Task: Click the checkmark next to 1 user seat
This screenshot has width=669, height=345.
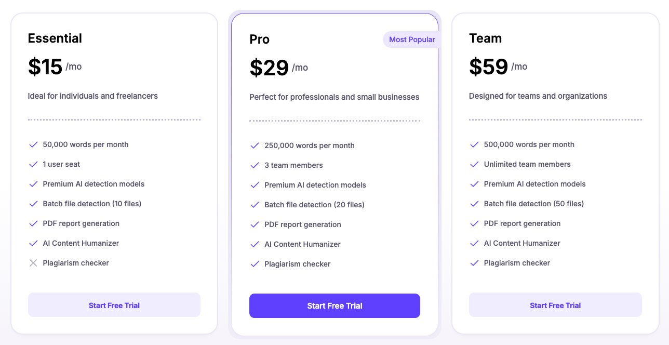Action: pos(33,164)
